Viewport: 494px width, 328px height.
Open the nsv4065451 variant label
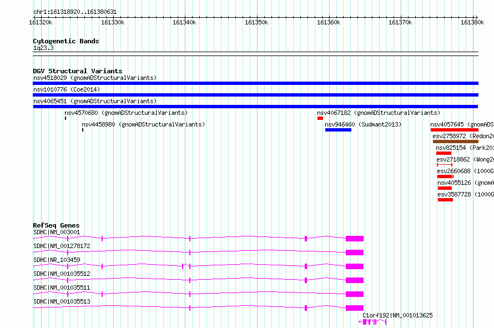[95, 101]
